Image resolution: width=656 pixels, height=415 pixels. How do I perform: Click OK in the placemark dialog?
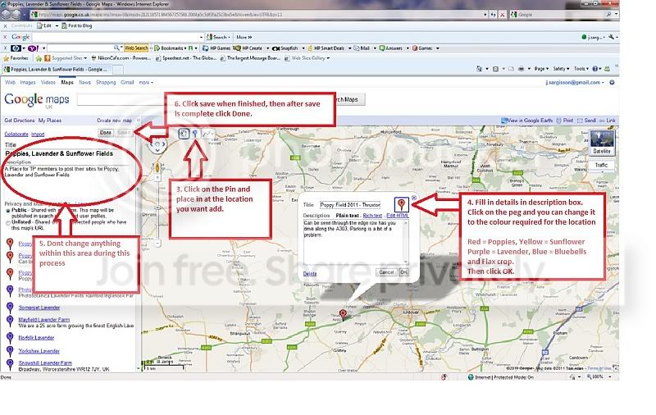(403, 272)
